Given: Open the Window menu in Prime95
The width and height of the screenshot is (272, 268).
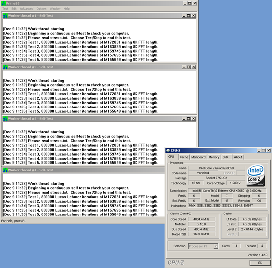Looking at the screenshot, I should (x=55, y=9).
